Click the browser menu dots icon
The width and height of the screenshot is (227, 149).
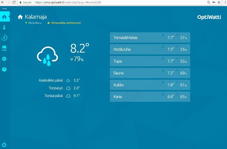coord(225,2)
